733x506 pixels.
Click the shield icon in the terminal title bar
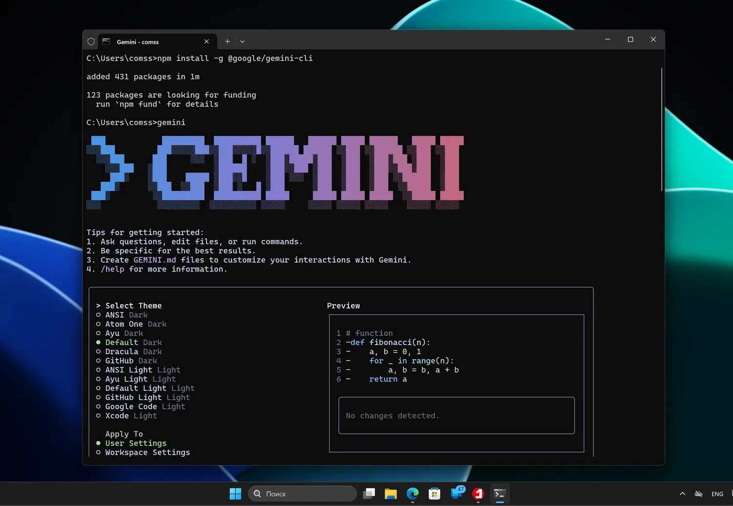coord(91,41)
